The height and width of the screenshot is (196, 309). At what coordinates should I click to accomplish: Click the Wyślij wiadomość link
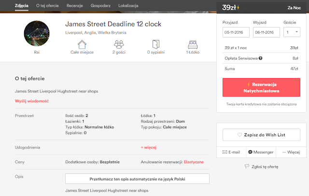[32, 101]
